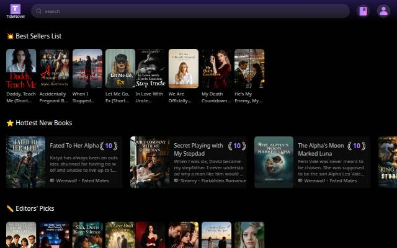
Task: Click the Best Sellers List heading
Action: [x=38, y=36]
